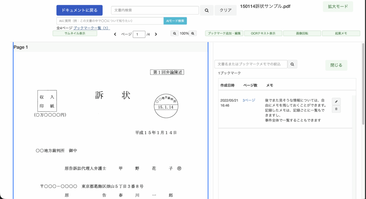Show OCRテキスト表示
The image size is (366, 199).
point(263,33)
